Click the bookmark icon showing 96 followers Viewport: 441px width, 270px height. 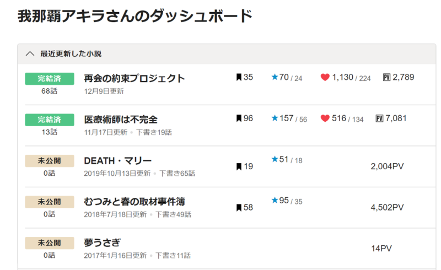pos(239,118)
